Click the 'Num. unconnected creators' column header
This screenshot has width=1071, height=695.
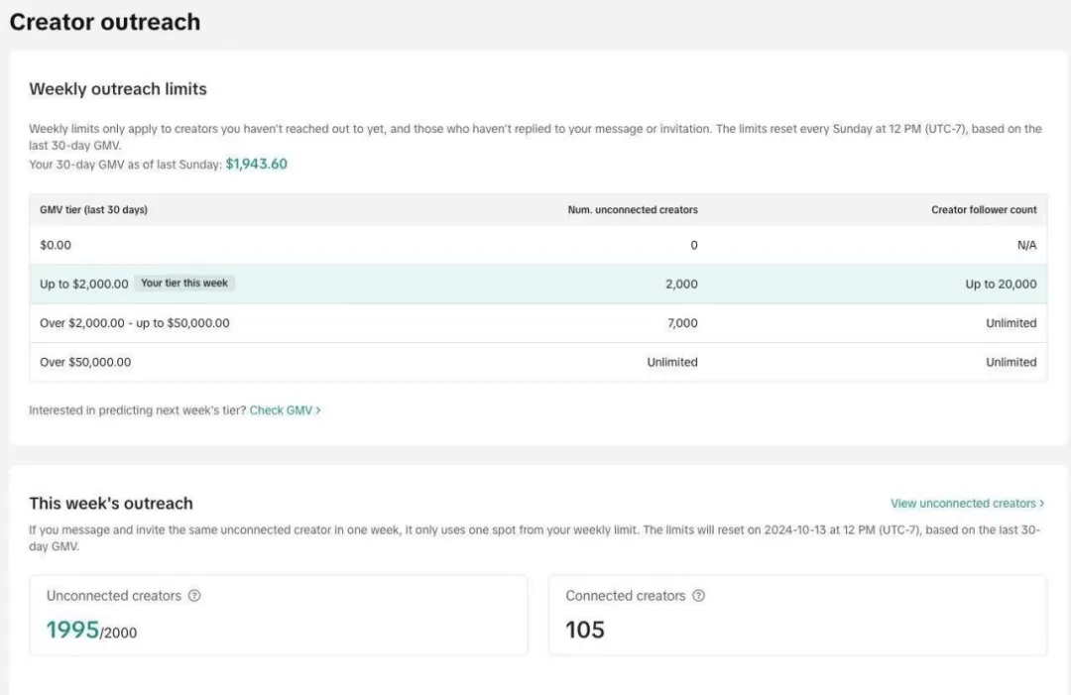click(x=633, y=210)
